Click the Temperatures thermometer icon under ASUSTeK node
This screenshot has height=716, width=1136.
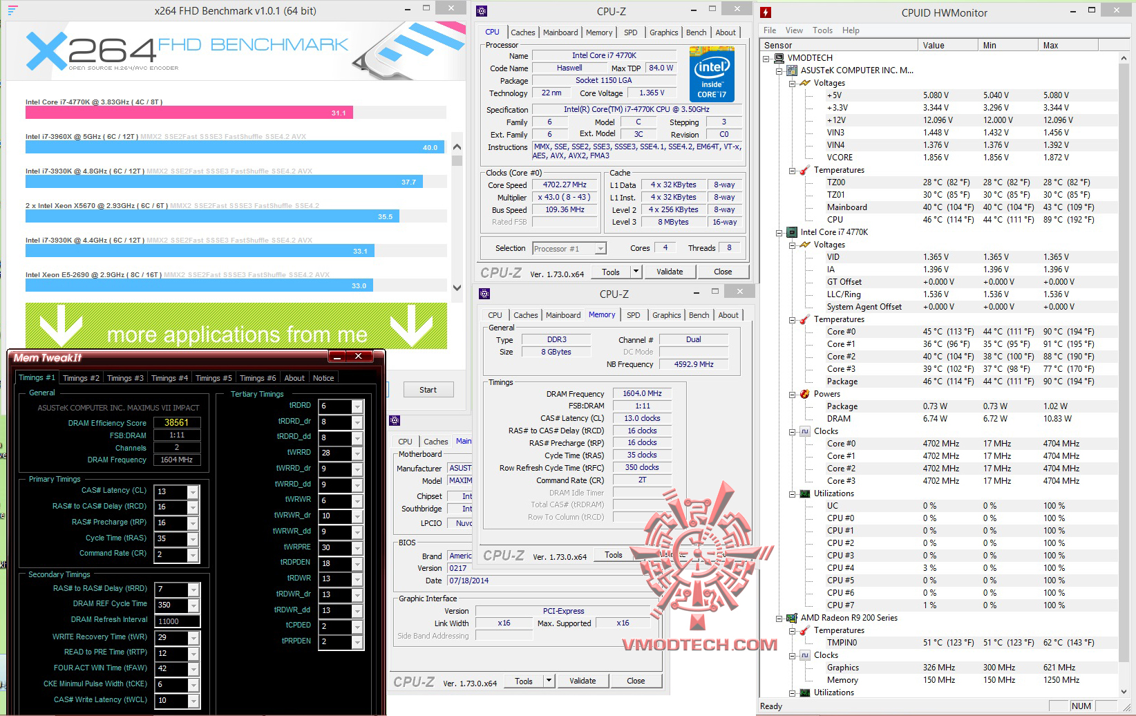pyautogui.click(x=804, y=170)
